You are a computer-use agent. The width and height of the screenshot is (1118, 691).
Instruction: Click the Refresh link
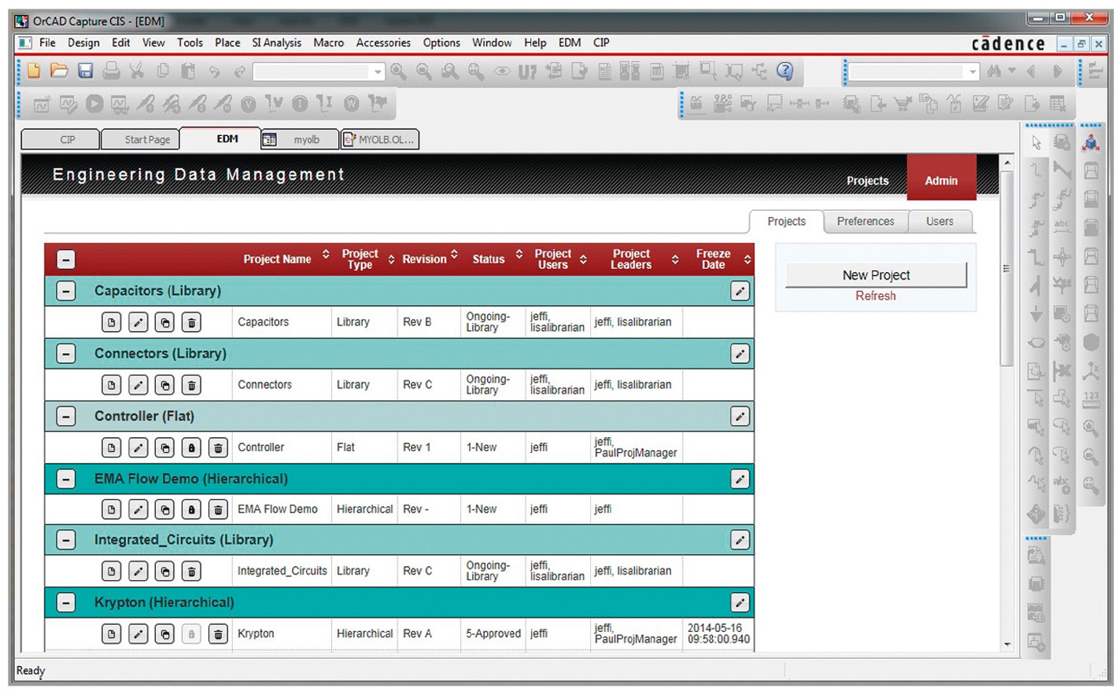[x=876, y=296]
